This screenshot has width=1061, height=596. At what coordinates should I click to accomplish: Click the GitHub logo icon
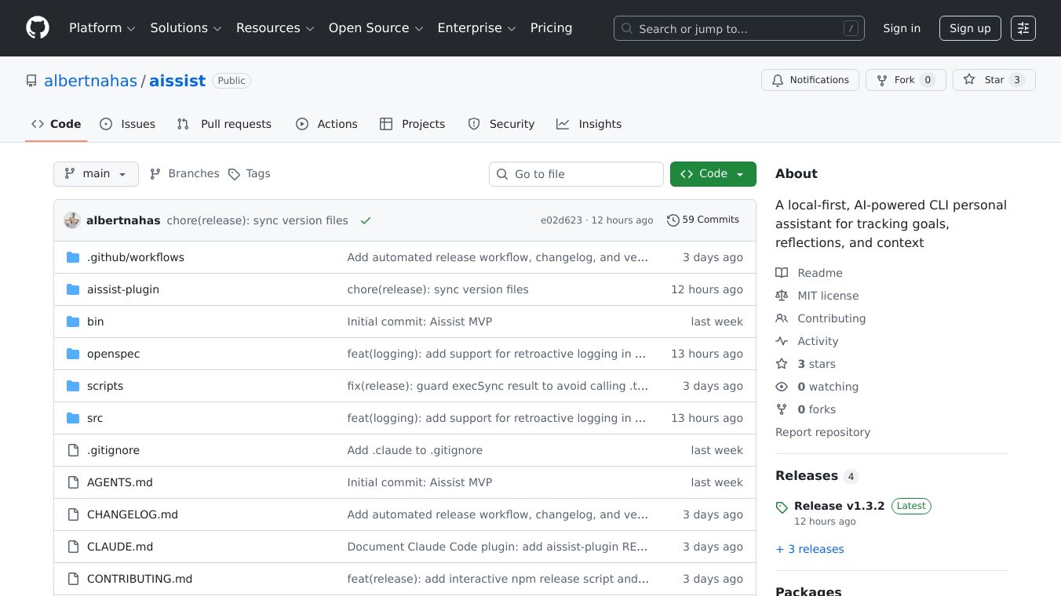(x=38, y=28)
